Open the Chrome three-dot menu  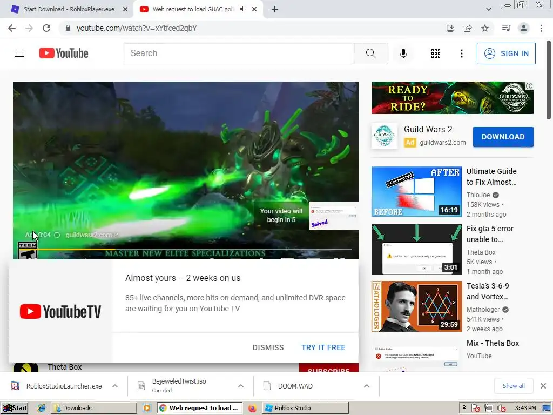point(541,28)
